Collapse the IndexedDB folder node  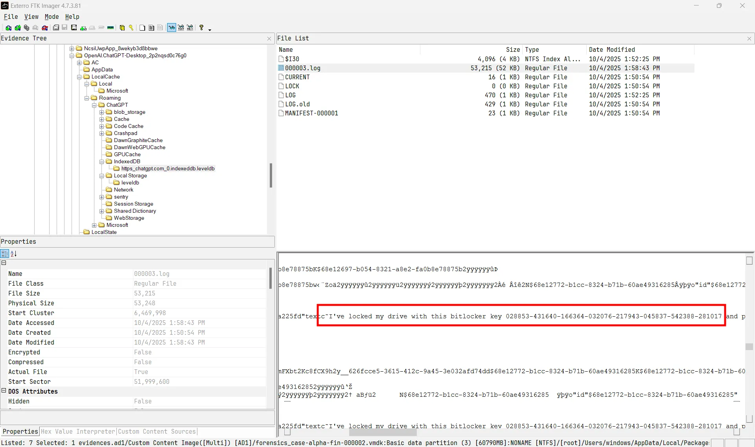101,162
